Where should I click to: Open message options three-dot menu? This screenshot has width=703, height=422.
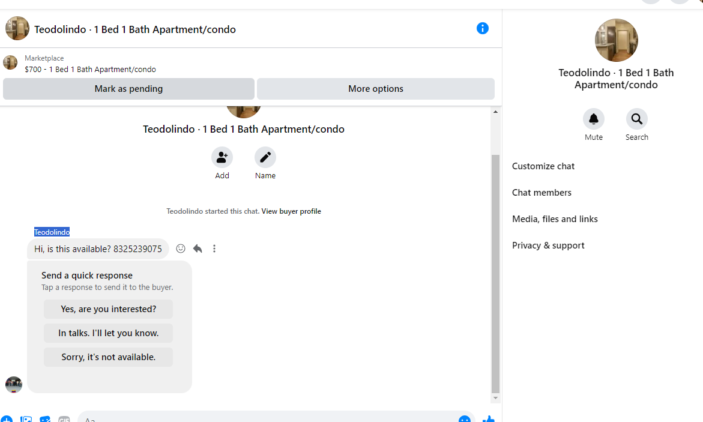[214, 249]
